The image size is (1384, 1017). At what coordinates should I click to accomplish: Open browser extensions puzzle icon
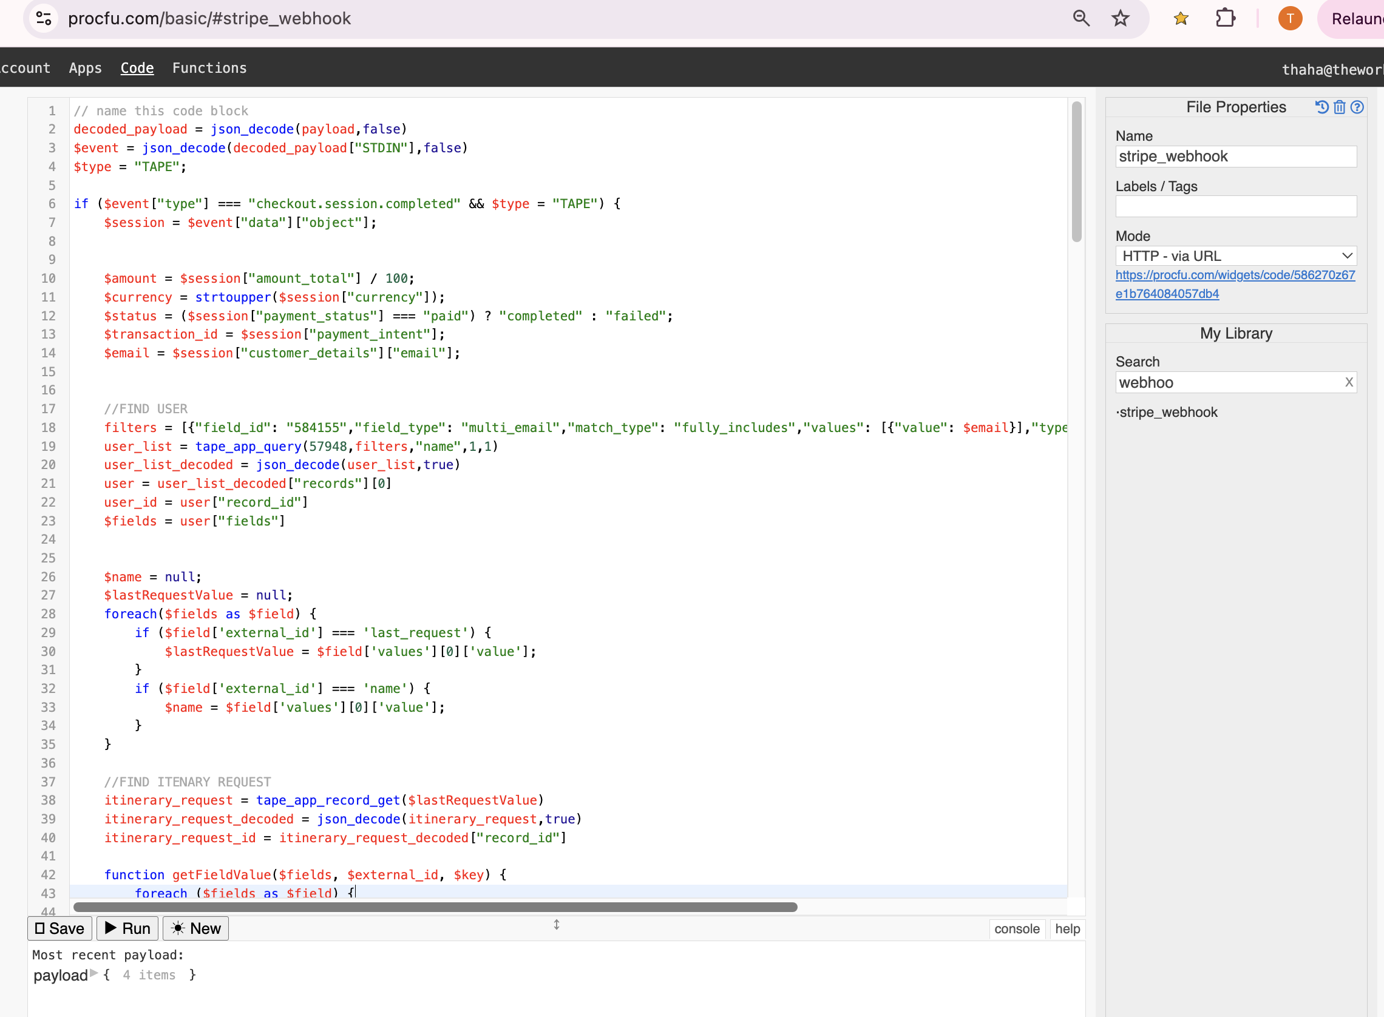coord(1225,18)
